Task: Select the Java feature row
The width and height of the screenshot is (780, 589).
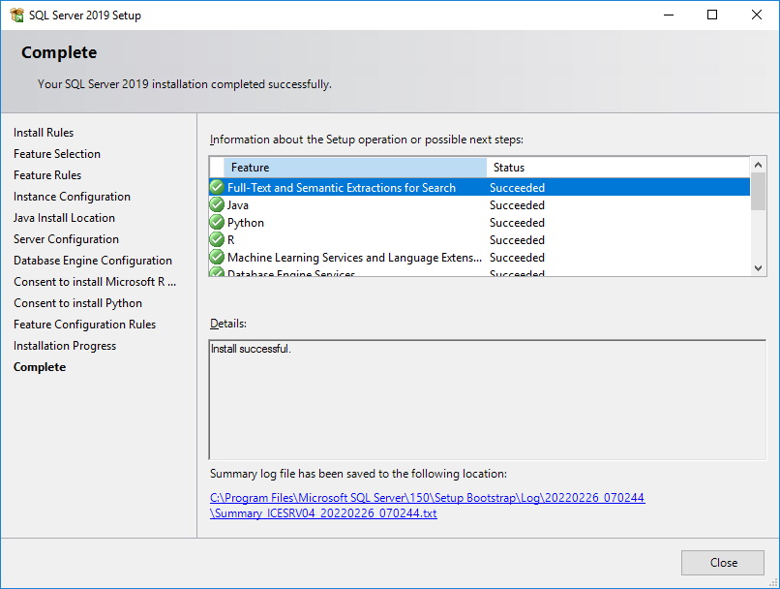Action: pyautogui.click(x=480, y=204)
